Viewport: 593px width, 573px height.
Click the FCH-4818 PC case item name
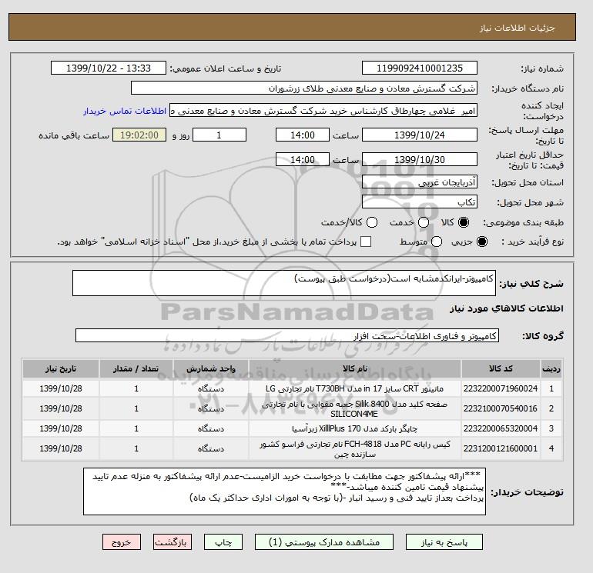(355, 448)
